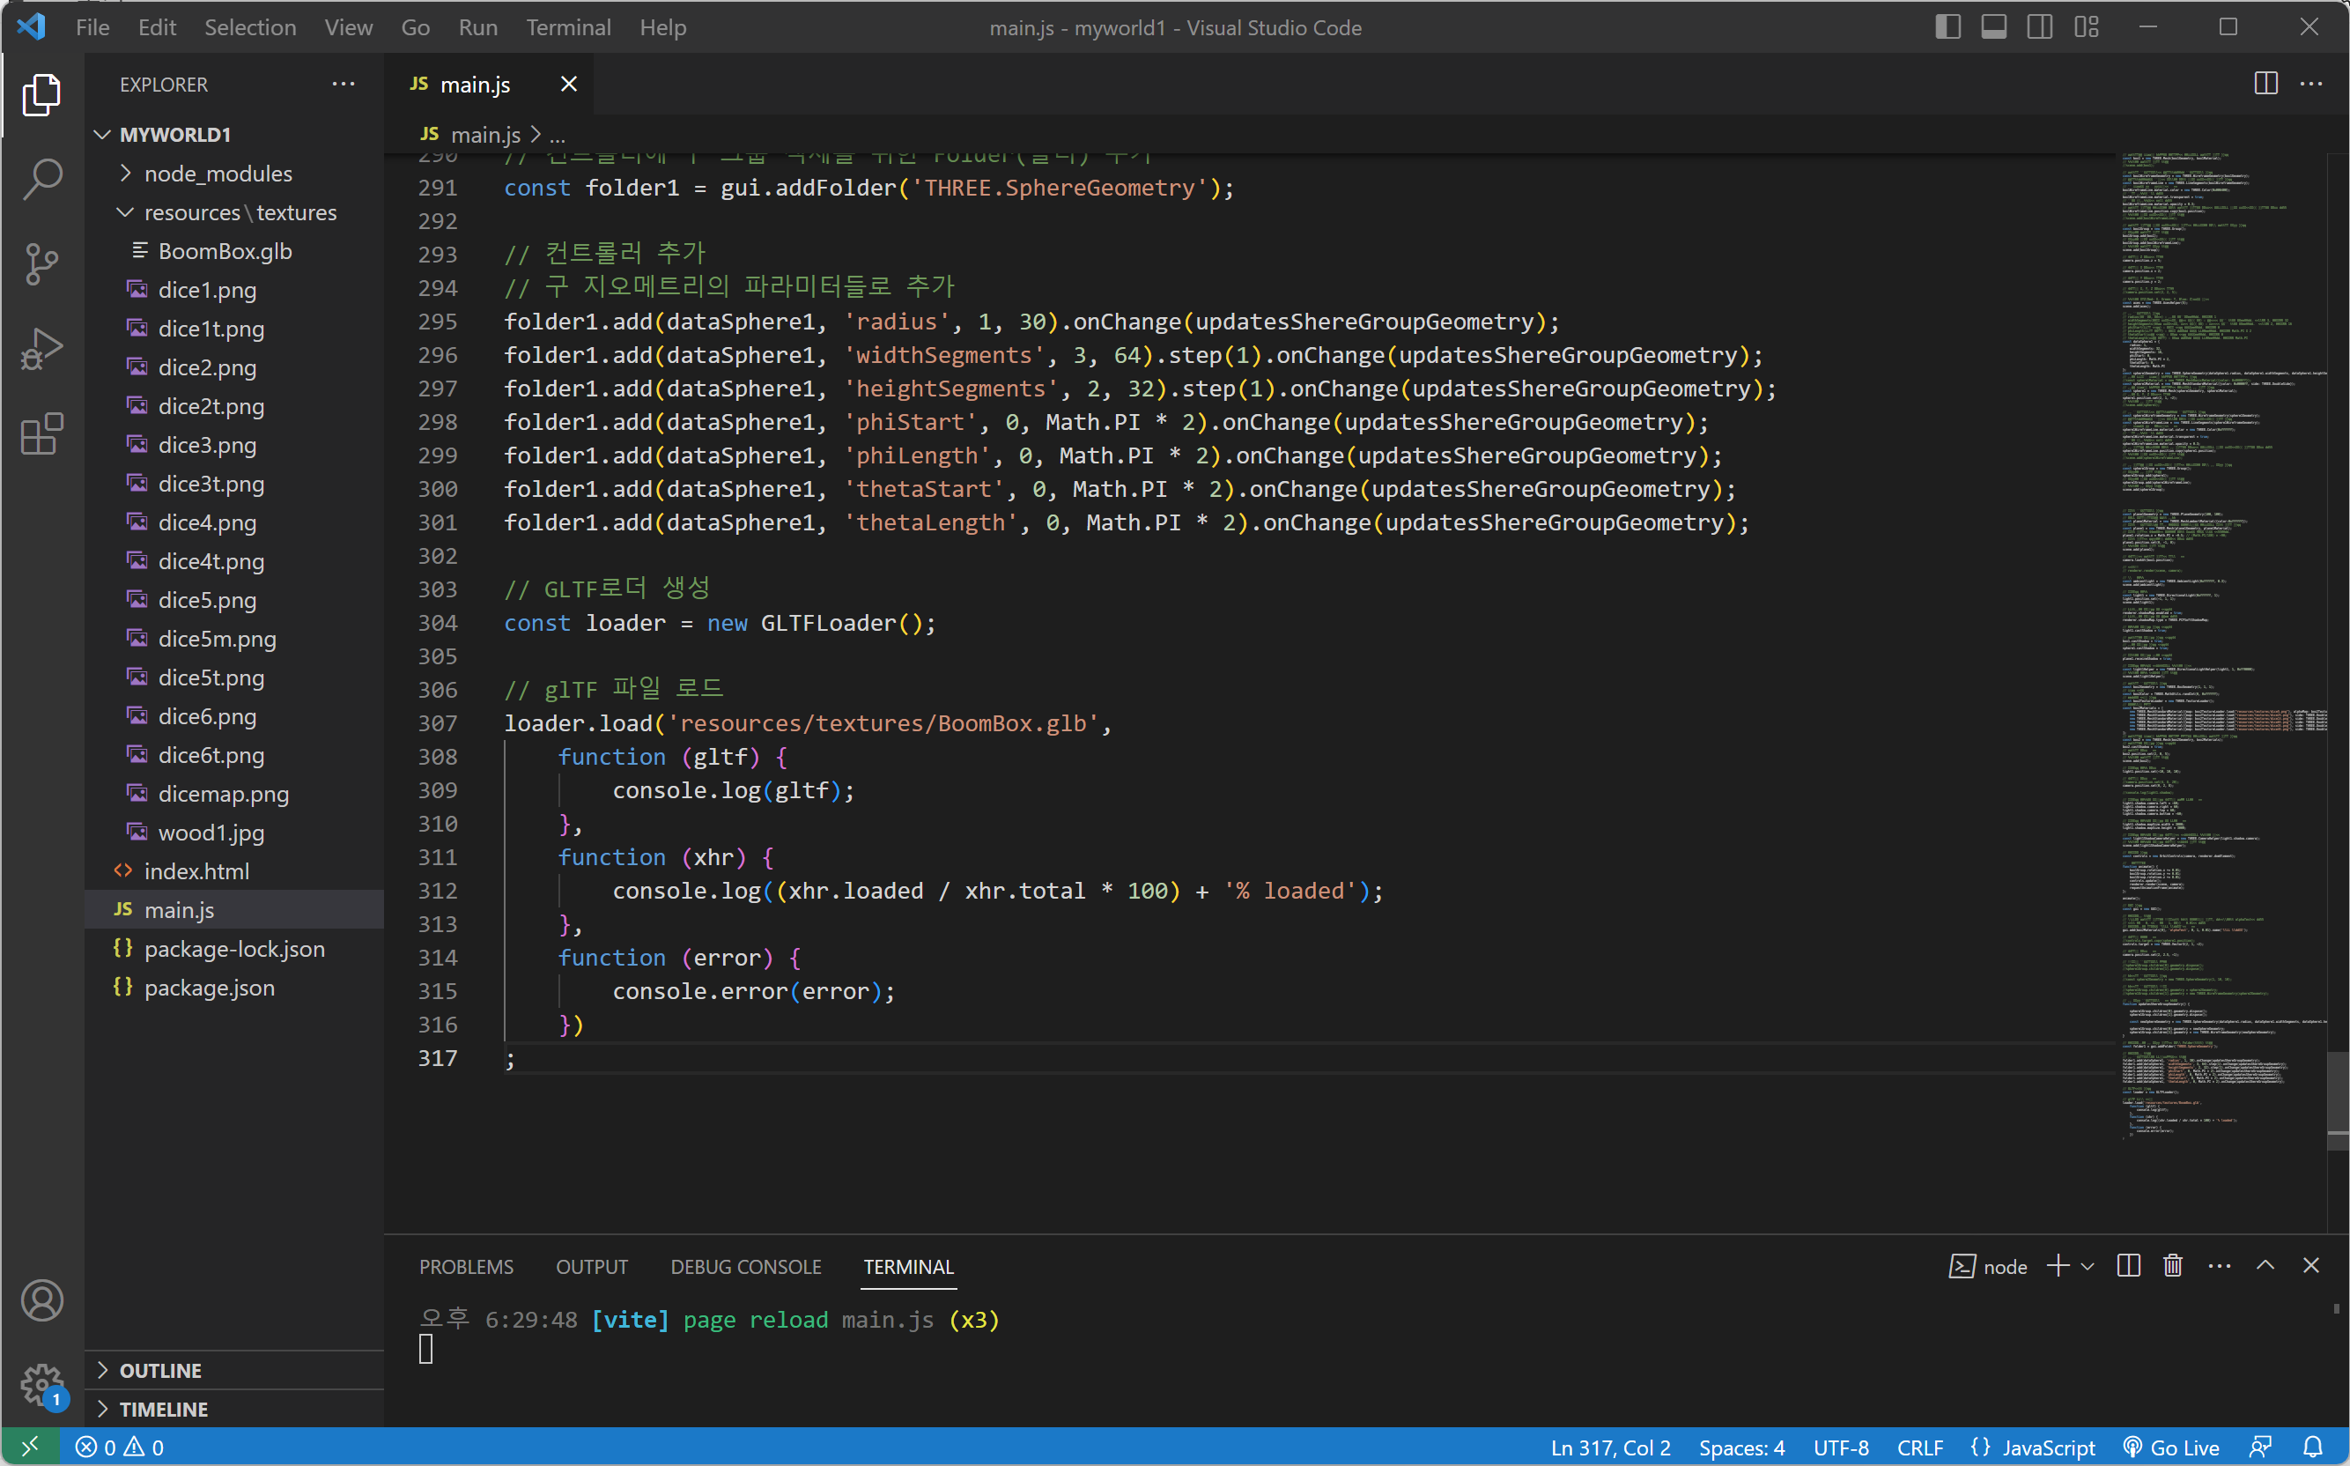Open the Extensions view
This screenshot has height=1466, width=2350.
41,434
